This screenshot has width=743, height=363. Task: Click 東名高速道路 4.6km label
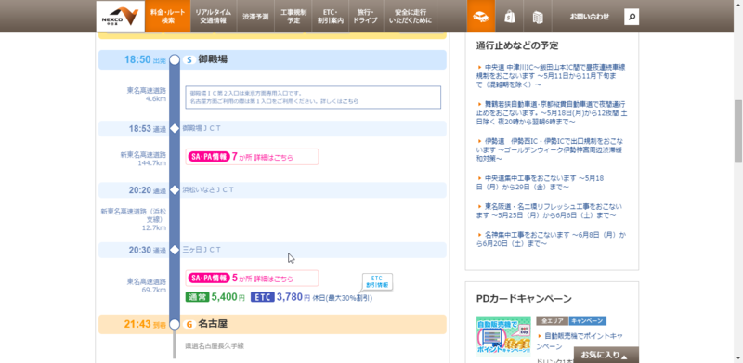[x=147, y=95]
